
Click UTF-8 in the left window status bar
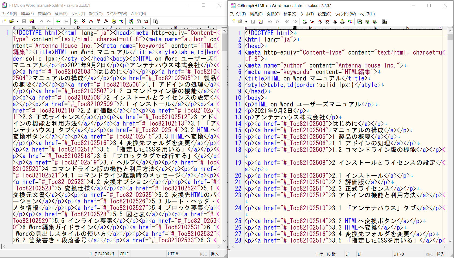tap(173, 254)
